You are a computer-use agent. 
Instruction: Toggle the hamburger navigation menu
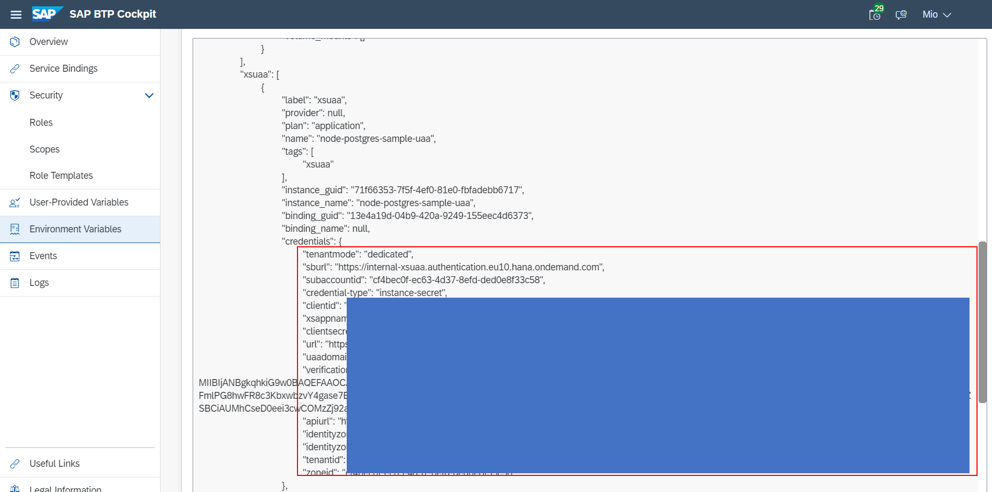point(16,14)
